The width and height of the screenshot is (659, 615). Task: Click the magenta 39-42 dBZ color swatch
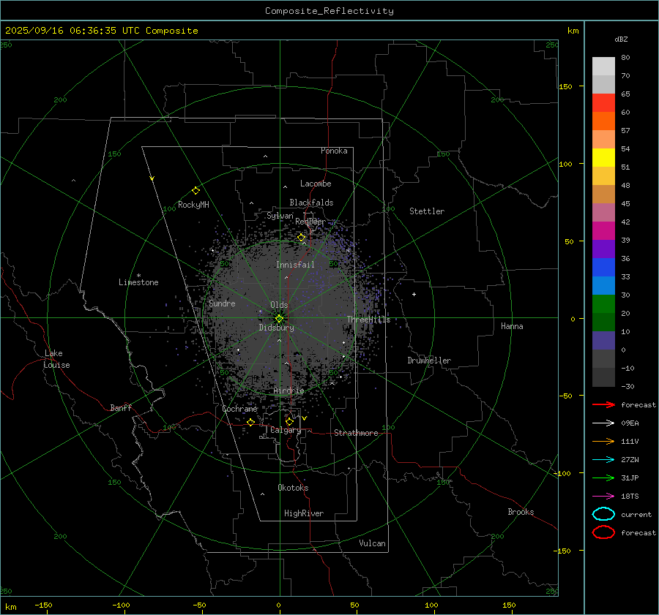pos(603,231)
